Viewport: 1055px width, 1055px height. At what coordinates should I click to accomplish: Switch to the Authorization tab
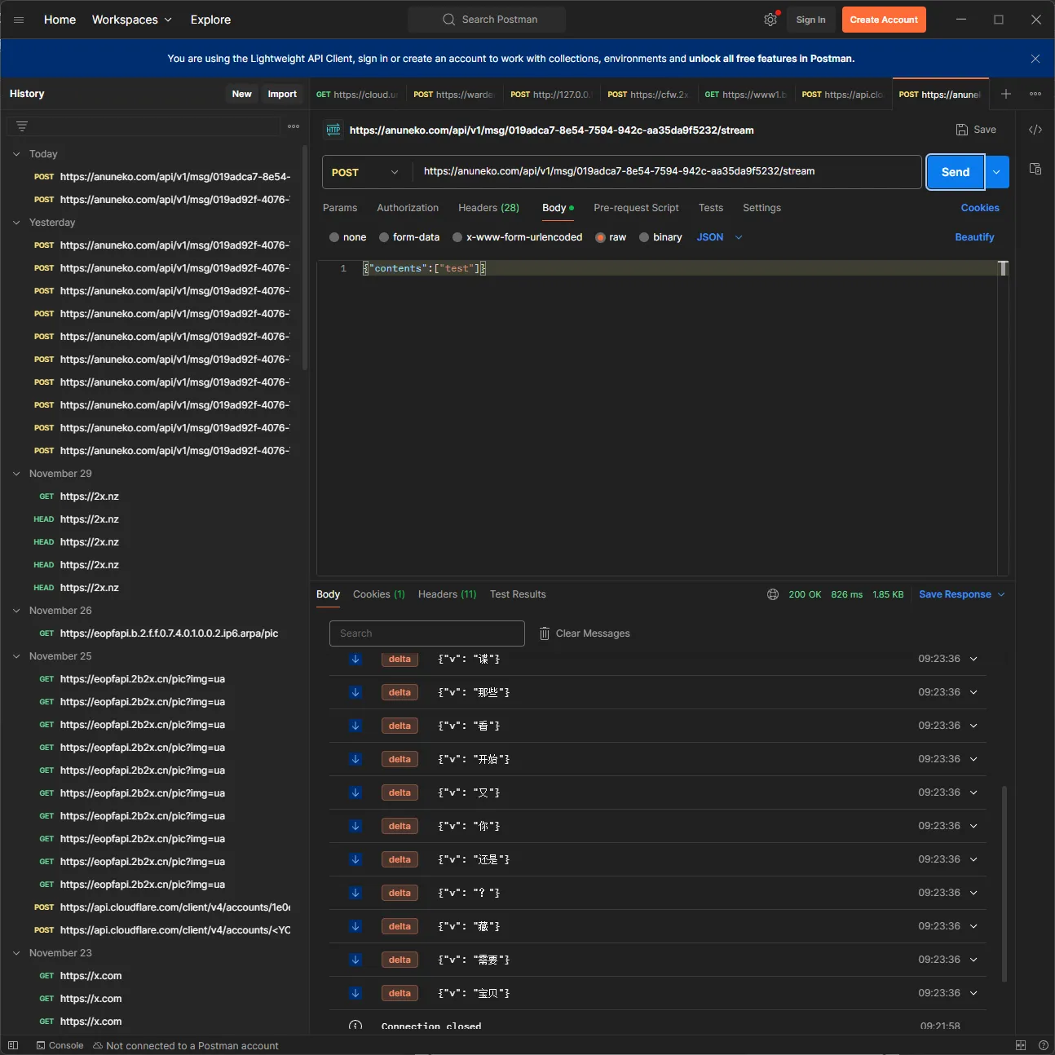(407, 208)
